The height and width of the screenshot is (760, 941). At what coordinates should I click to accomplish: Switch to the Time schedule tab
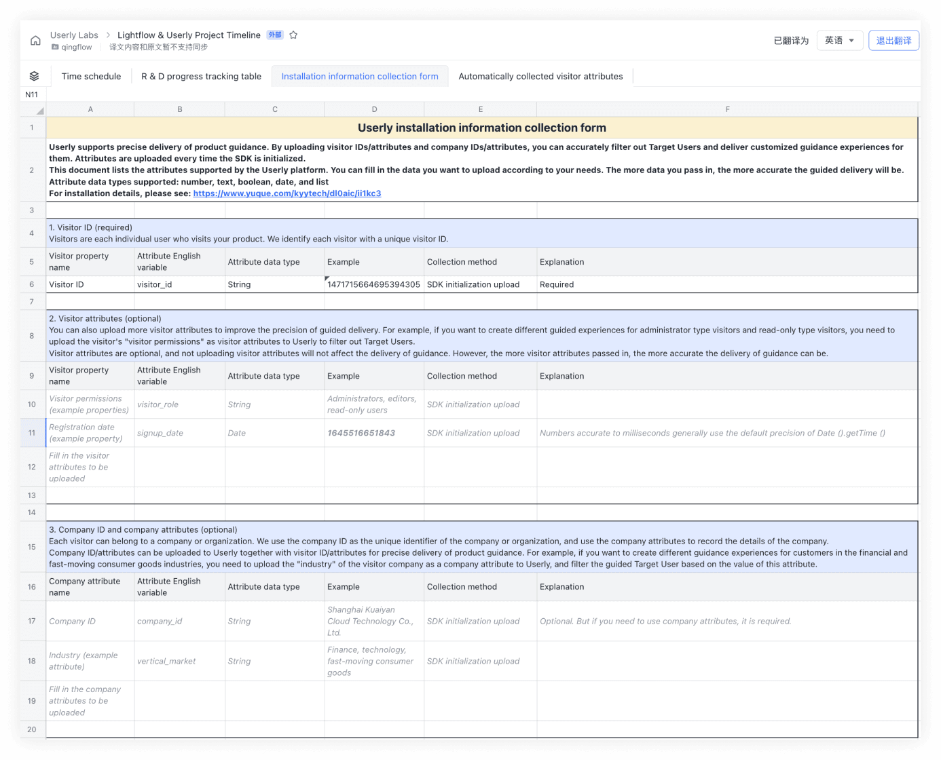(91, 77)
